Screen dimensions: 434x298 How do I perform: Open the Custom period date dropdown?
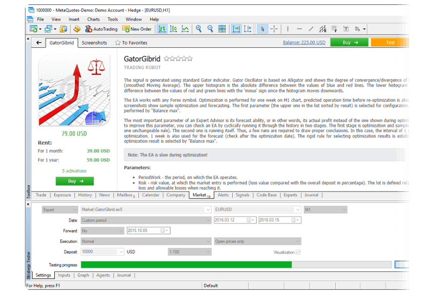pyautogui.click(x=146, y=221)
